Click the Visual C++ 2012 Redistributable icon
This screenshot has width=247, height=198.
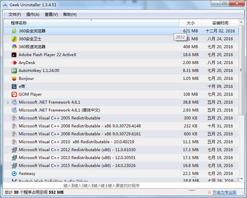(14, 149)
